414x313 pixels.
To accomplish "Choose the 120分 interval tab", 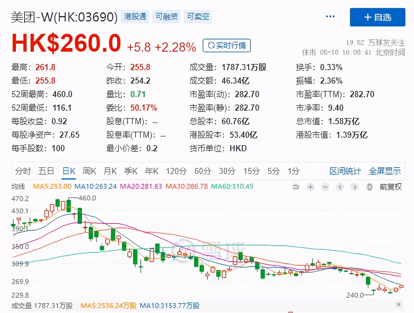I will coord(177,171).
